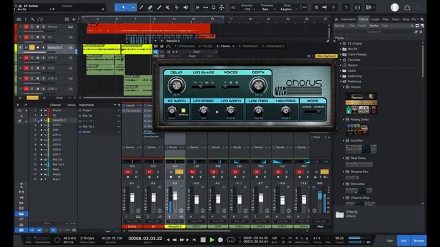Pin the Chorus plugin window

coord(327,41)
